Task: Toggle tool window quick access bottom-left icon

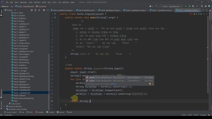Action: tap(1, 115)
